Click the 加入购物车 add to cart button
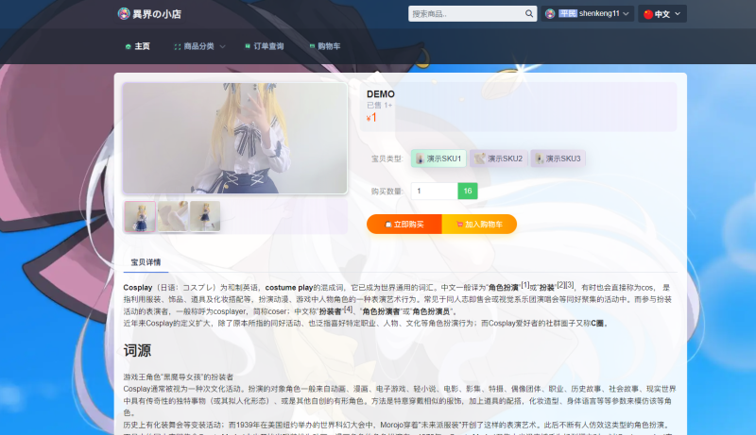This screenshot has width=756, height=435. tap(479, 225)
